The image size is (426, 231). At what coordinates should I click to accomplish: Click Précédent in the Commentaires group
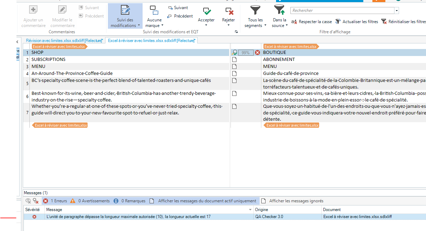tap(91, 16)
